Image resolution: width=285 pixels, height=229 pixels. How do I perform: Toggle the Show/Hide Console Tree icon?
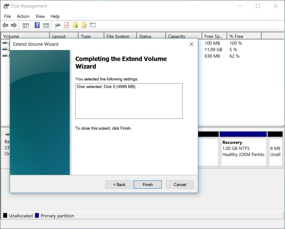pos(25,25)
